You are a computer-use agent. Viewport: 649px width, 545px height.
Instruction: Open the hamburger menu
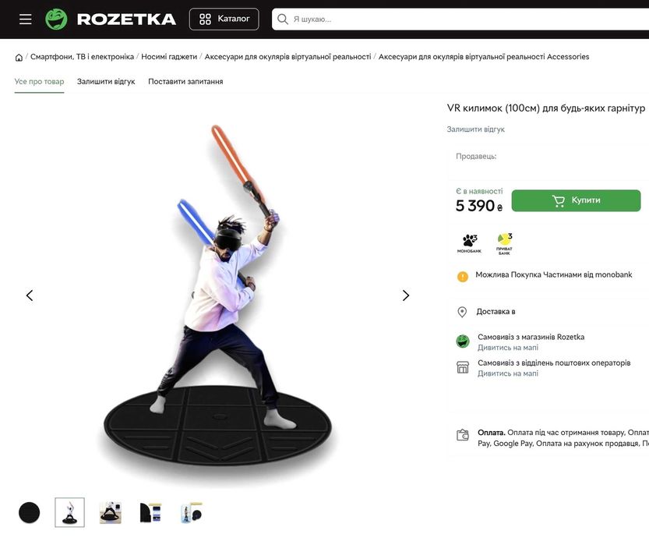[x=26, y=19]
